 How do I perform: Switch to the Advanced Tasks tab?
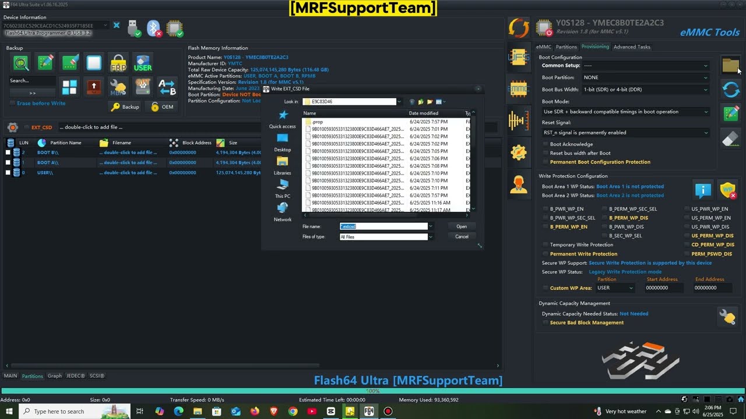coord(632,47)
